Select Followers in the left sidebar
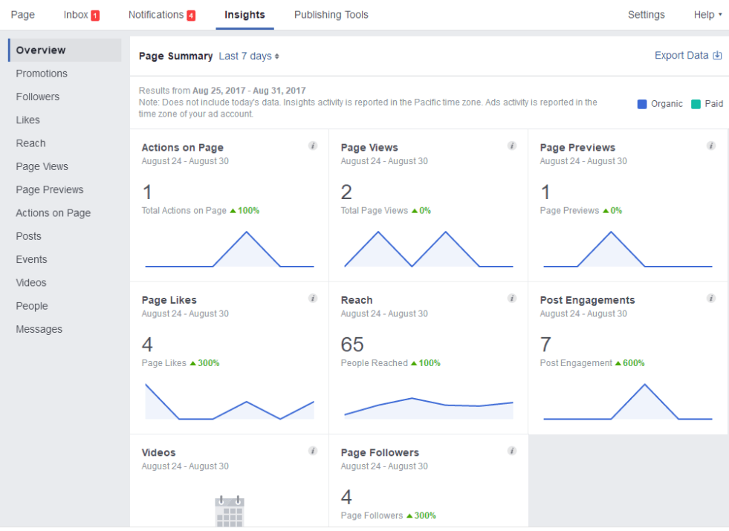This screenshot has width=729, height=531. pyautogui.click(x=38, y=97)
